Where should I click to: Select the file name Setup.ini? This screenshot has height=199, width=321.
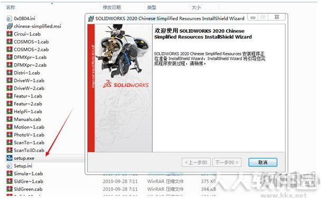coord(23,166)
